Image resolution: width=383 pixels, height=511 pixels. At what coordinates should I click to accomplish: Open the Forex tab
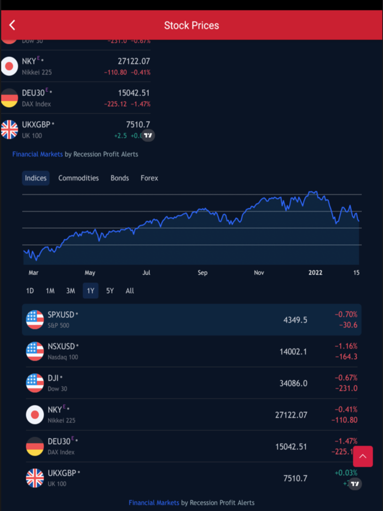tap(149, 178)
